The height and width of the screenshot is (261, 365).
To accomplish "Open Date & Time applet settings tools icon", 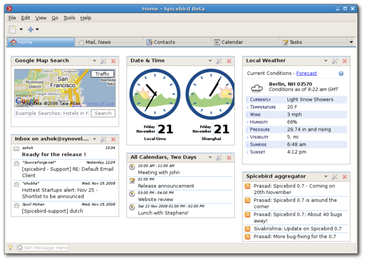I will [x=219, y=61].
